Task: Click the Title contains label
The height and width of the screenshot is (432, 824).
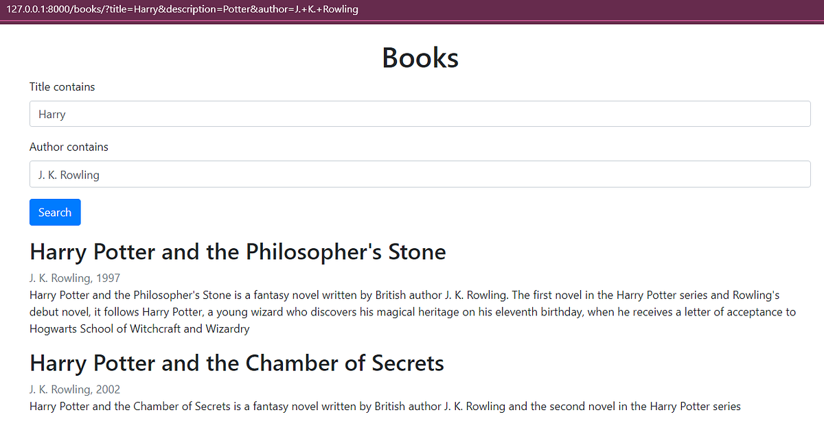Action: (62, 86)
